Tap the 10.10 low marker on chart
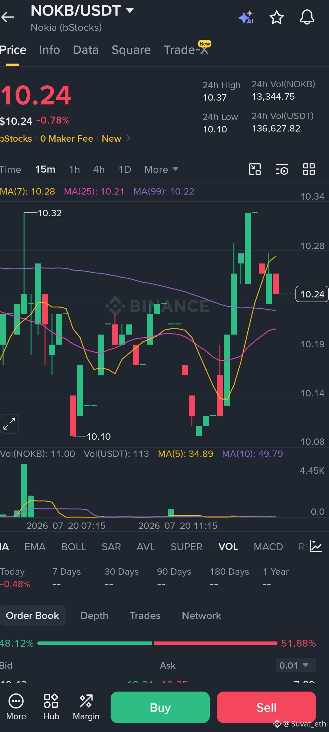Viewport: 329px width, 732px height. point(99,437)
